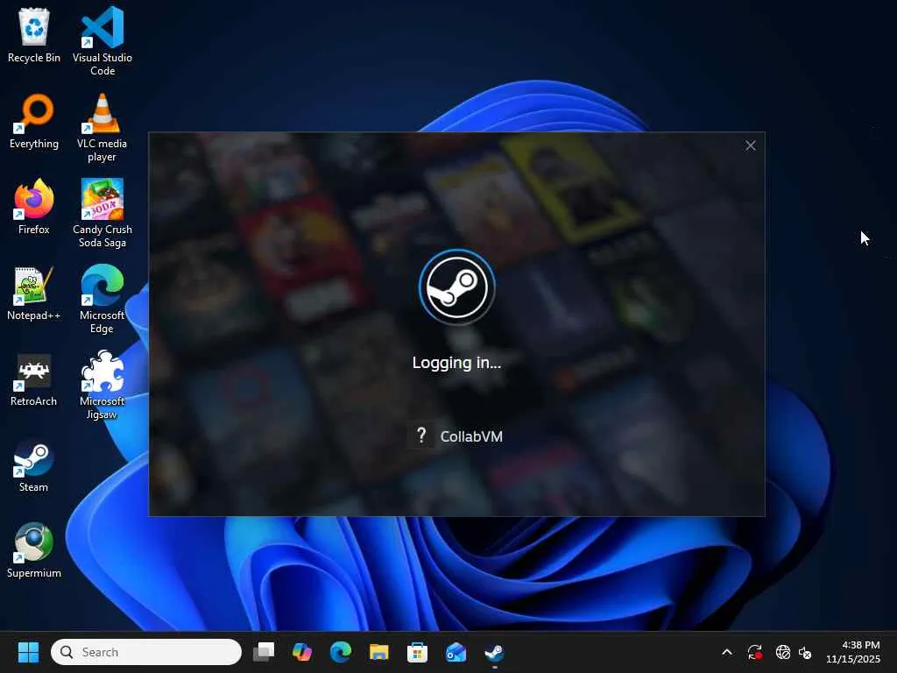Select the Microsoft Jigsaw desktop icon

(x=102, y=385)
